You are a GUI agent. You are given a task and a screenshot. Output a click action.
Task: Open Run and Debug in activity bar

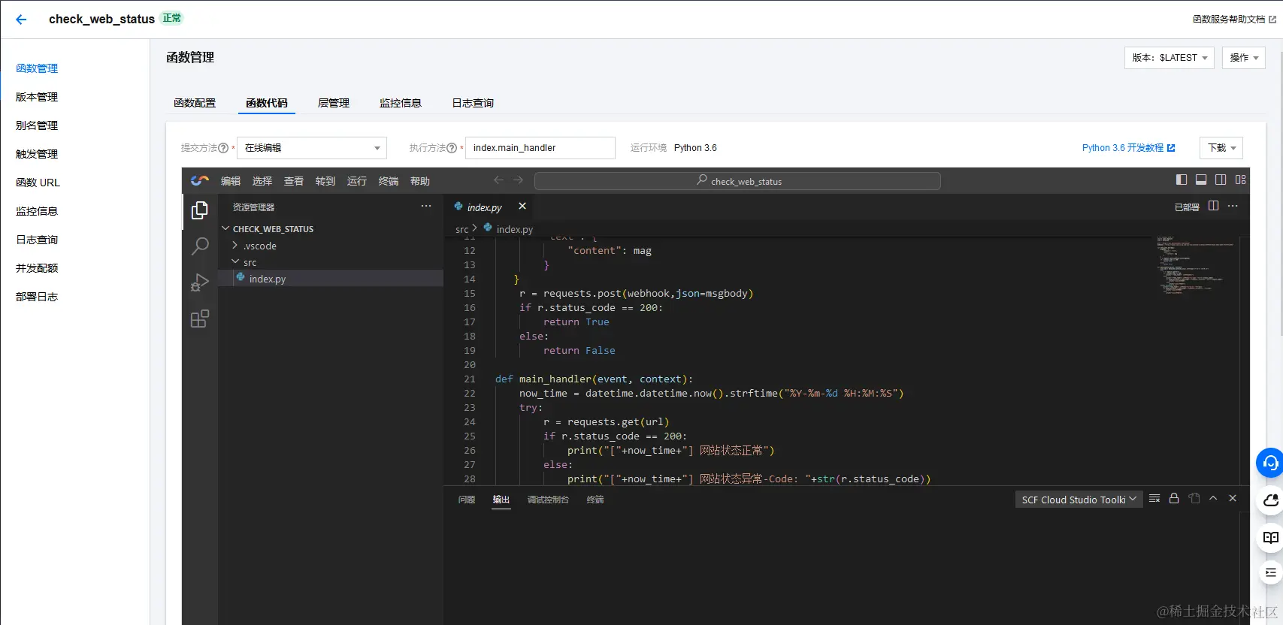[x=200, y=282]
